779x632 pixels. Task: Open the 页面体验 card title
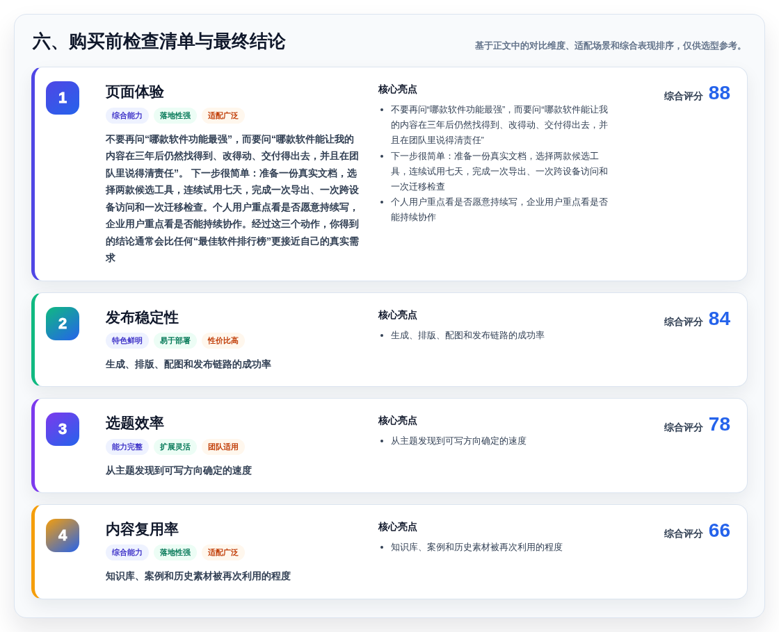pyautogui.click(x=135, y=92)
